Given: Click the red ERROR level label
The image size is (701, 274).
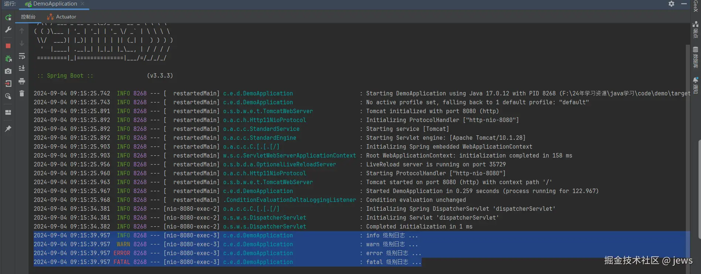Looking at the screenshot, I should [x=122, y=253].
